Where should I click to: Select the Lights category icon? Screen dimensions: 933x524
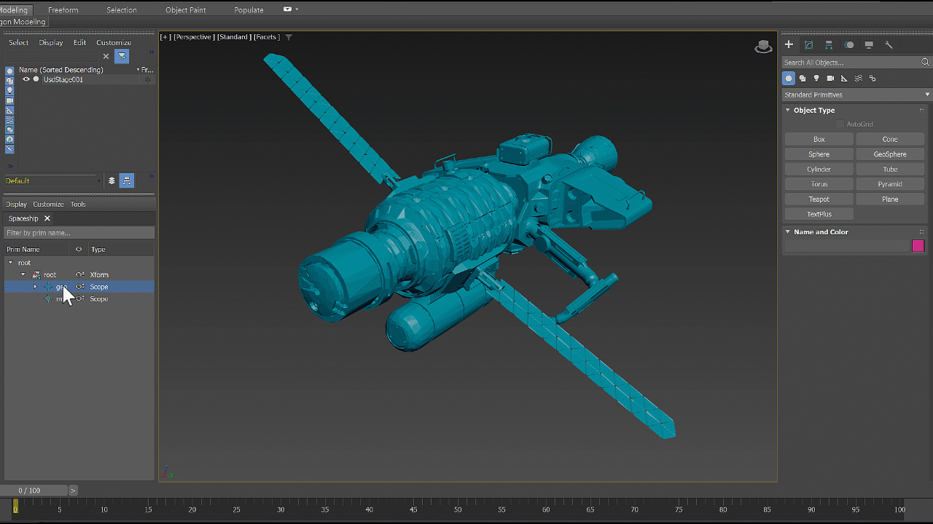(816, 79)
